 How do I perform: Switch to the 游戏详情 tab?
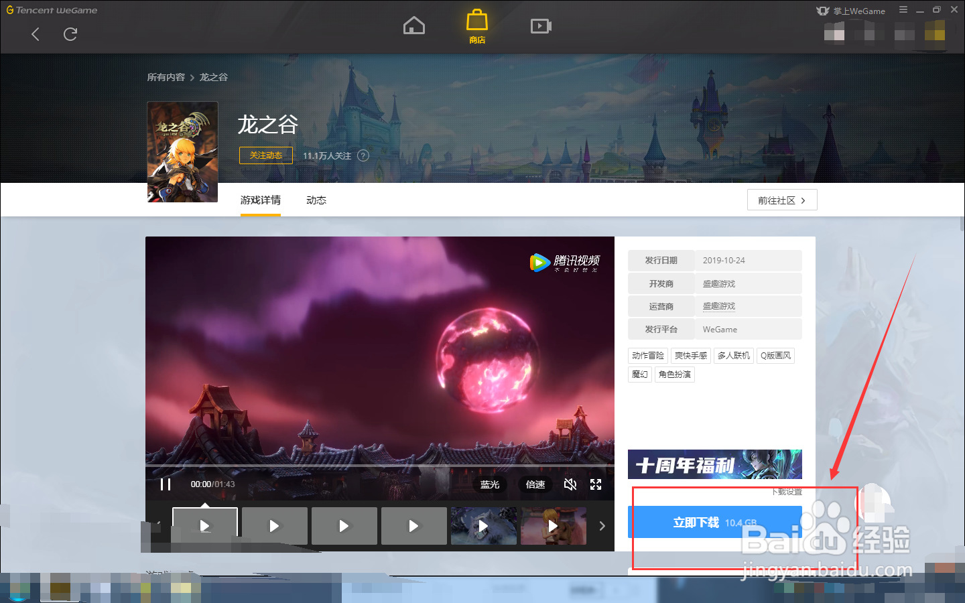pyautogui.click(x=261, y=200)
